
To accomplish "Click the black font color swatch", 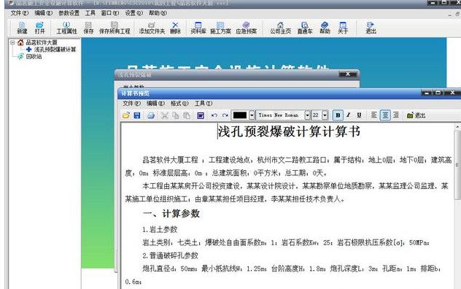I will click(240, 115).
